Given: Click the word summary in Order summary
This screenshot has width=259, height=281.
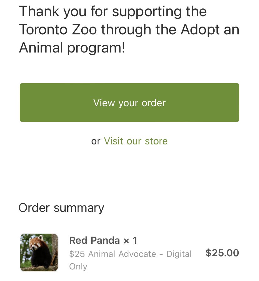Looking at the screenshot, I should (79, 208).
